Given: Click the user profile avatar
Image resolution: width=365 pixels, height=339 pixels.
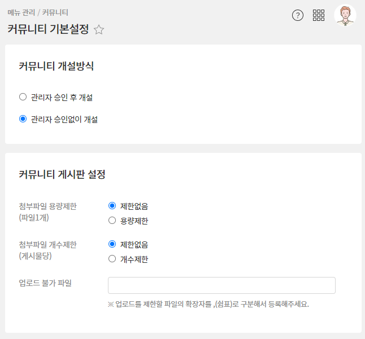Looking at the screenshot, I should [345, 15].
